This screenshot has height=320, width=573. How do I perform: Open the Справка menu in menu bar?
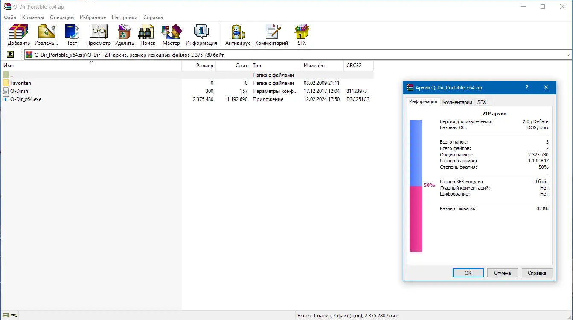point(153,17)
